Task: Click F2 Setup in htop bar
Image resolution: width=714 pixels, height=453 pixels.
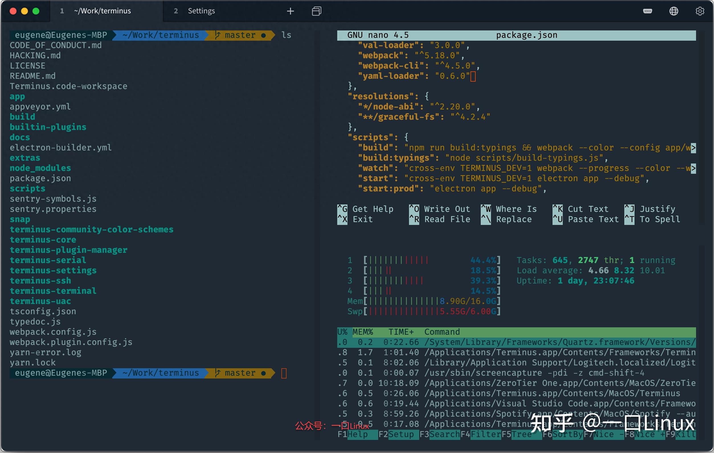Action: pyautogui.click(x=398, y=434)
